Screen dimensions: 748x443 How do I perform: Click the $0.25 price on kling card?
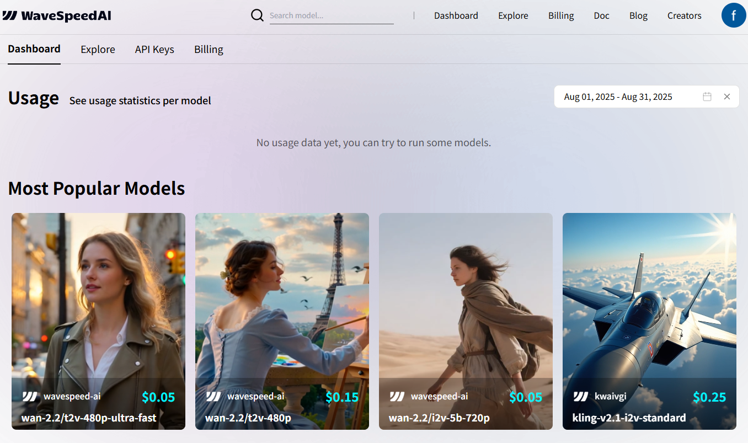[x=709, y=397]
